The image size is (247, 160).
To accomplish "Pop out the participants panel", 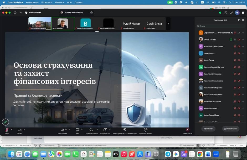I will pyautogui.click(x=239, y=20).
